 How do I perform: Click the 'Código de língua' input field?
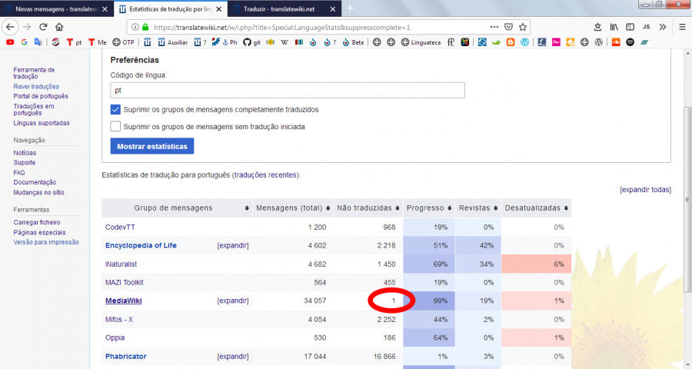tap(288, 90)
